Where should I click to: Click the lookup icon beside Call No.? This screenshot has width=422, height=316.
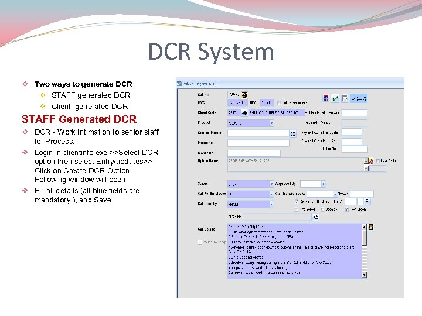pos(244,95)
